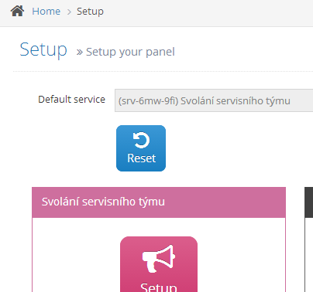313x292 pixels.
Task: Click the circular arrow reset icon
Action: pos(141,140)
